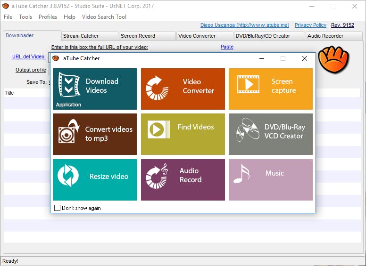Image resolution: width=366 pixels, height=266 pixels.
Task: Click the Save To label
Action: (x=36, y=82)
